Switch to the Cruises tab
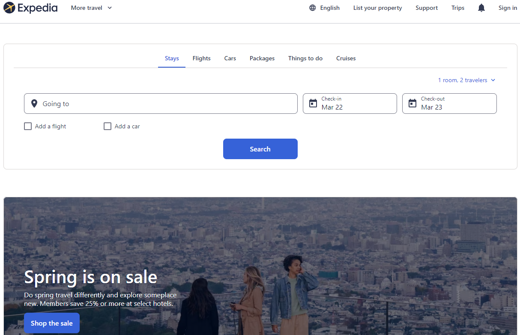The height and width of the screenshot is (335, 520). tap(346, 58)
